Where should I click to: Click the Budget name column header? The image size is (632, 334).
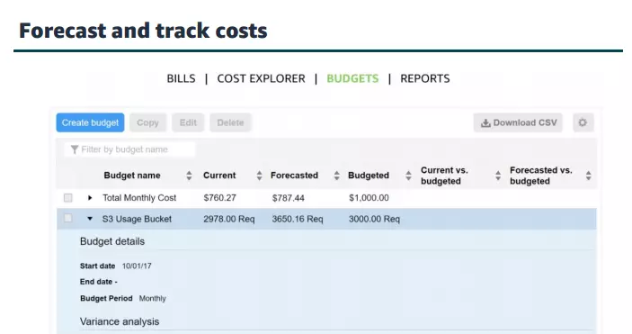click(x=132, y=176)
